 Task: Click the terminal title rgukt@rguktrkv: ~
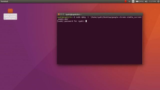pos(73,14)
